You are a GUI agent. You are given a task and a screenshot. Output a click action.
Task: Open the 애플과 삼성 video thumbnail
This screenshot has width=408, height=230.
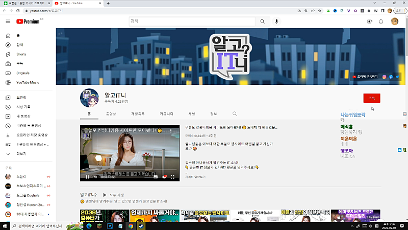pyautogui.click(x=305, y=216)
